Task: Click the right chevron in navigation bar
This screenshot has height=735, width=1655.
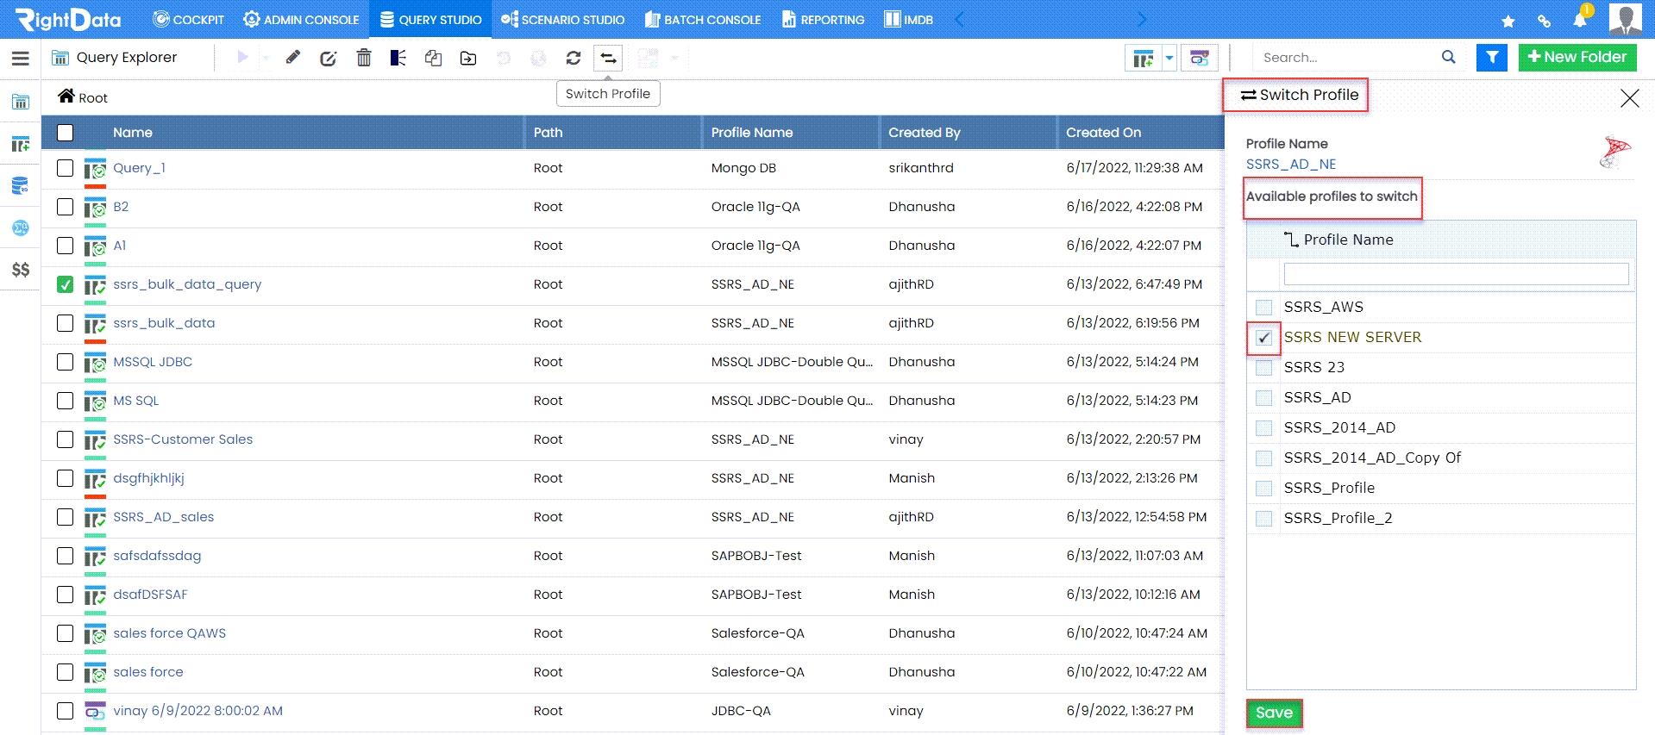Action: click(x=1142, y=19)
